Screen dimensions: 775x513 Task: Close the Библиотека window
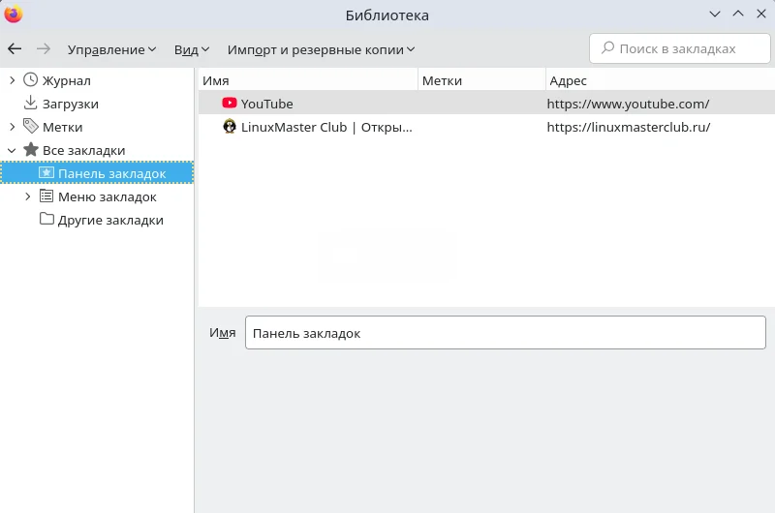click(x=761, y=14)
